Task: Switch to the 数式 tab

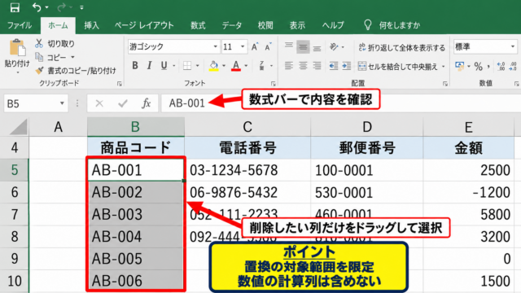Action: (198, 25)
